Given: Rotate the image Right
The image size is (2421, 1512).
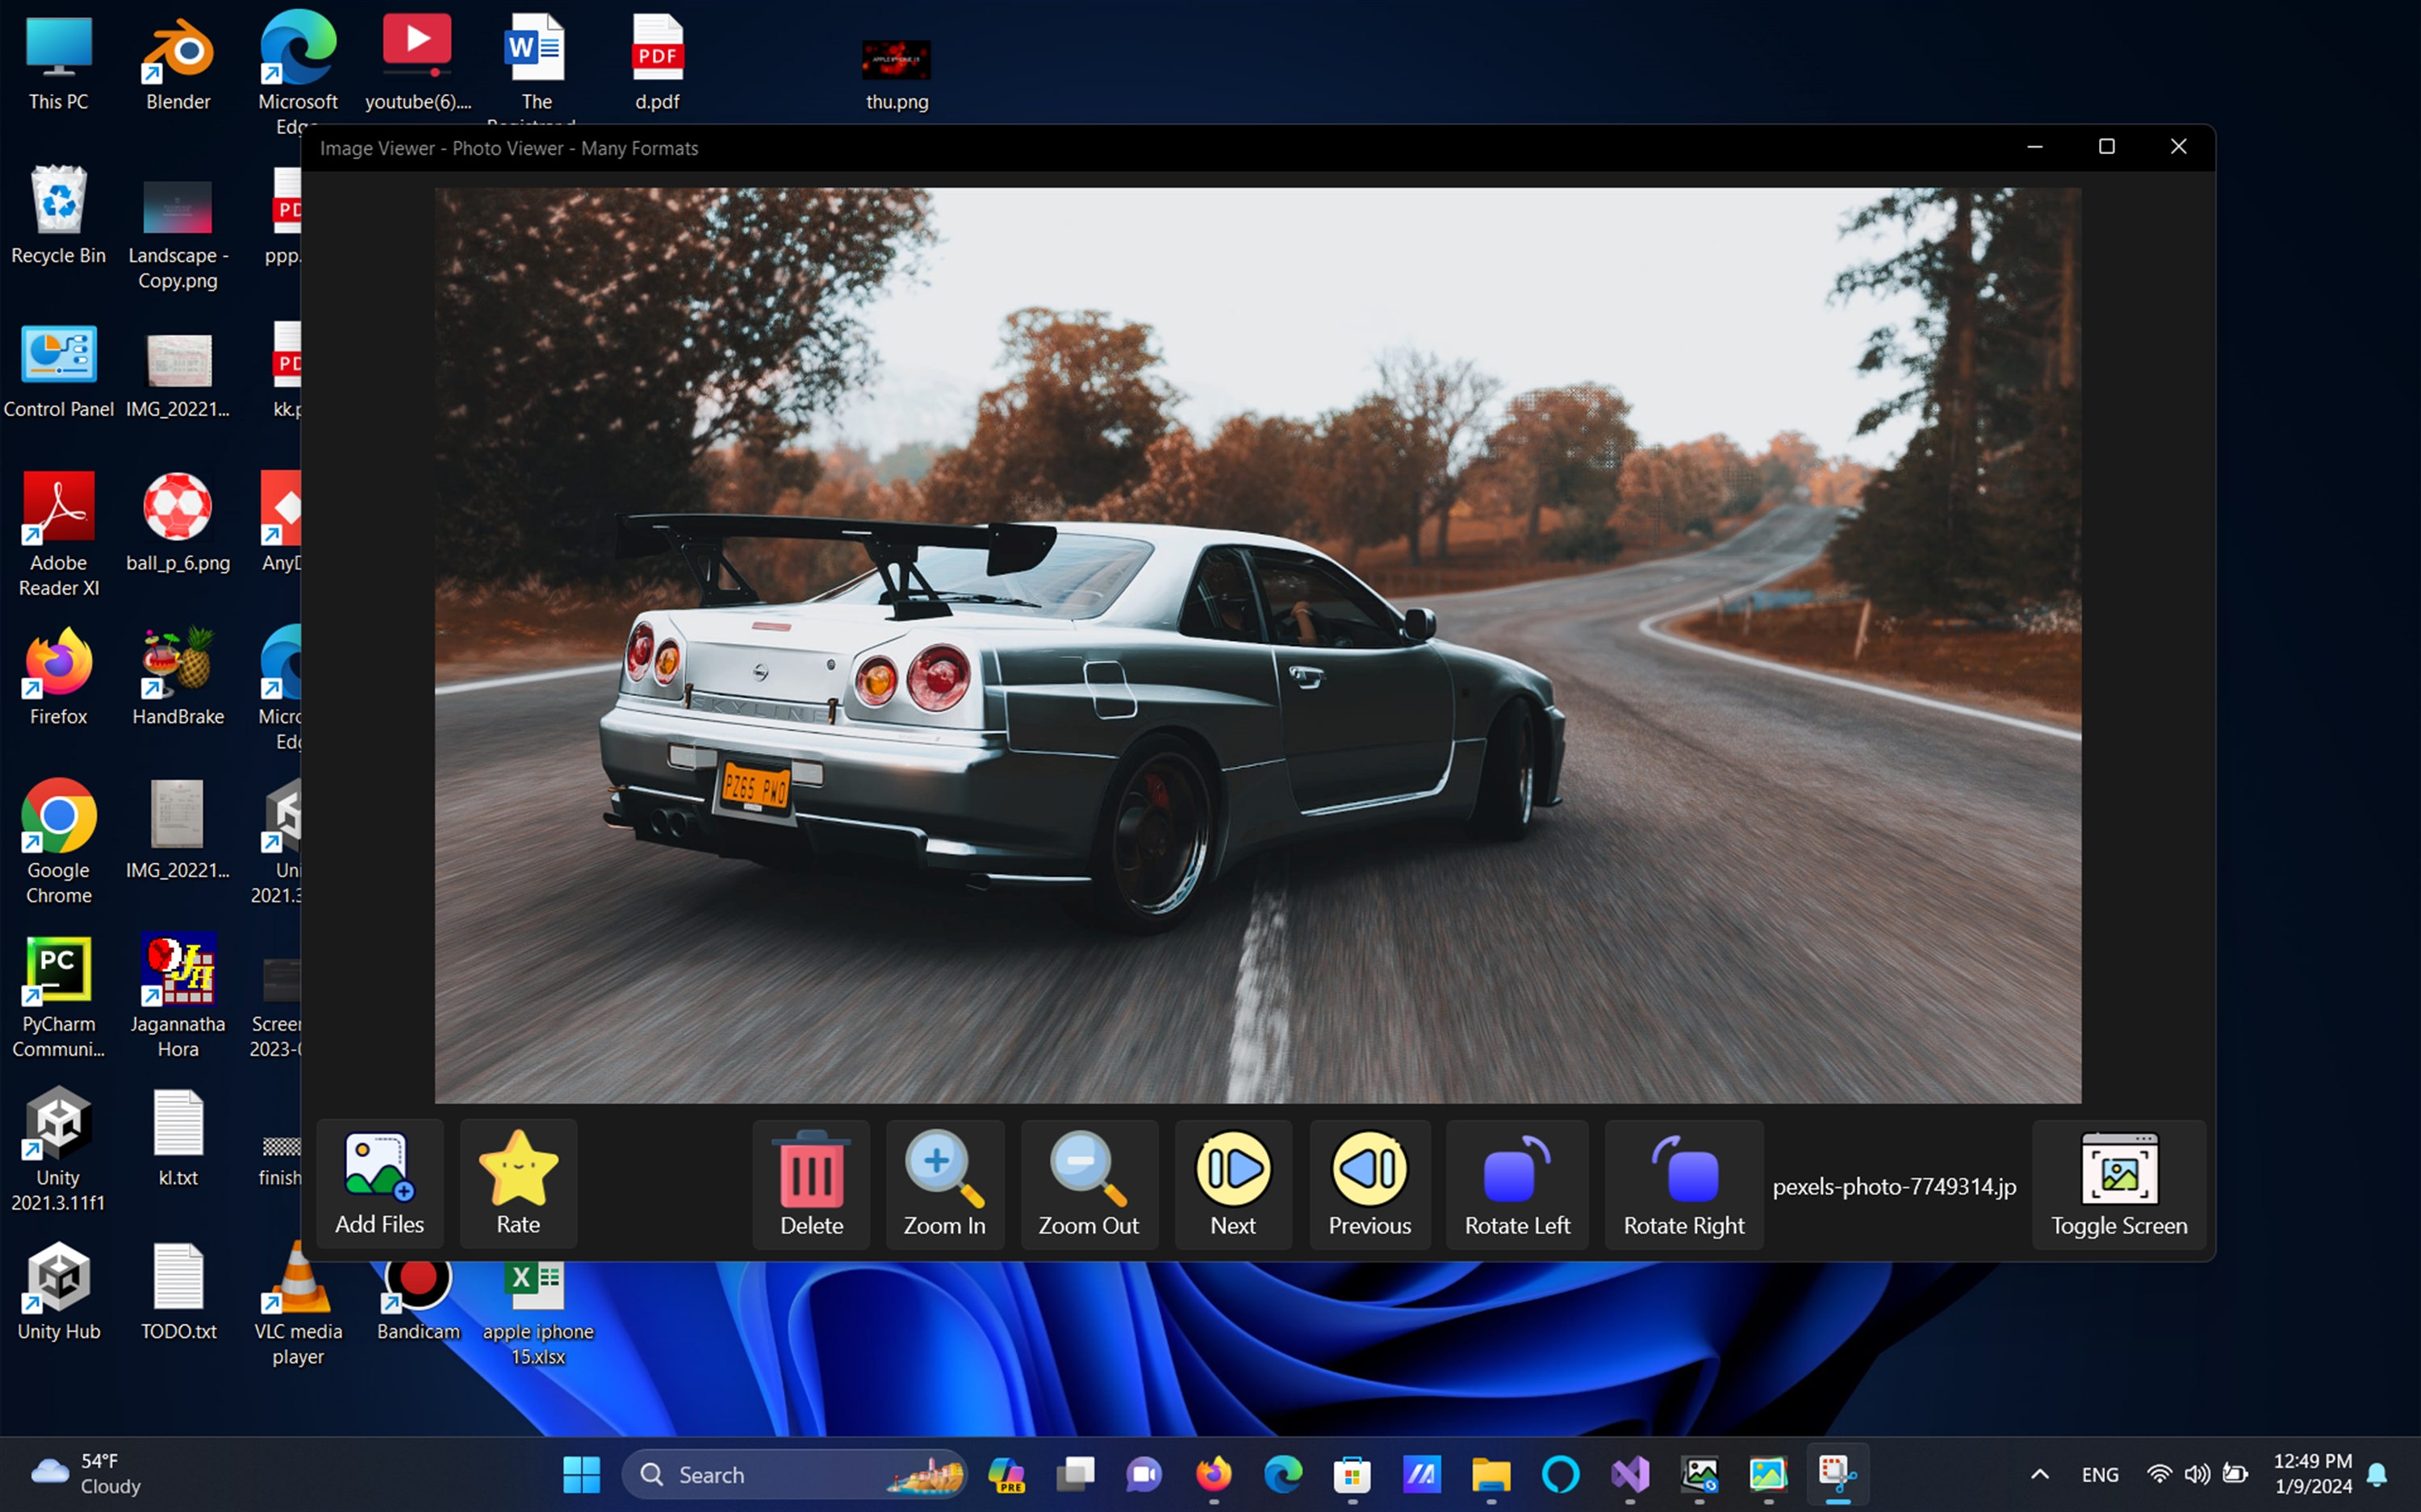Looking at the screenshot, I should [x=1683, y=1183].
